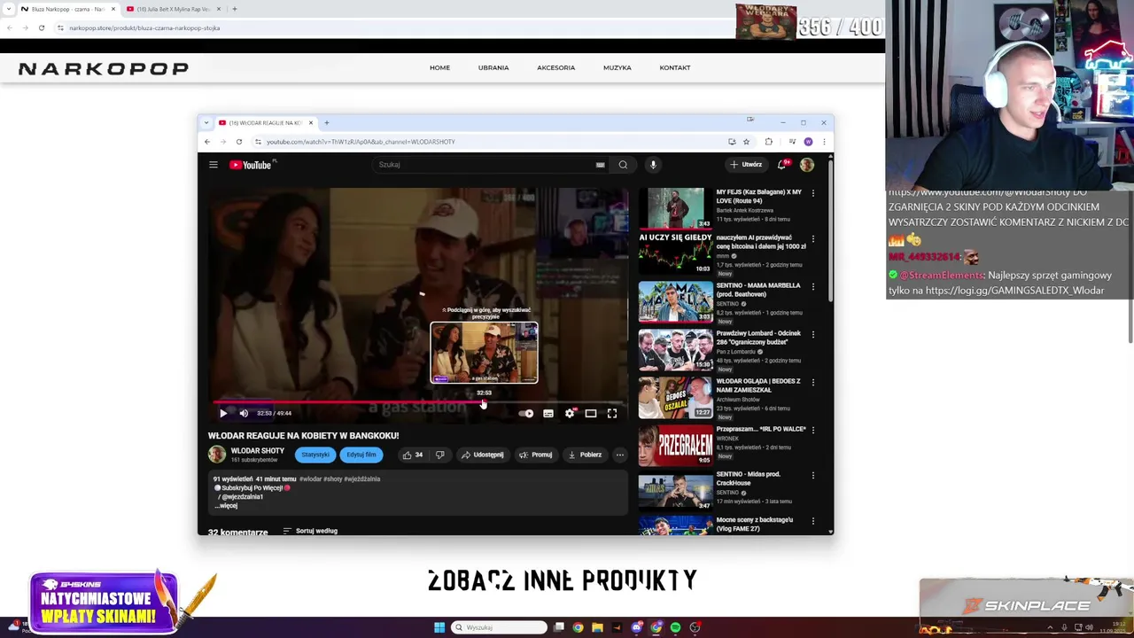Viewport: 1134px width, 638px height.
Task: Open File Explorer from the taskbar
Action: (597, 627)
